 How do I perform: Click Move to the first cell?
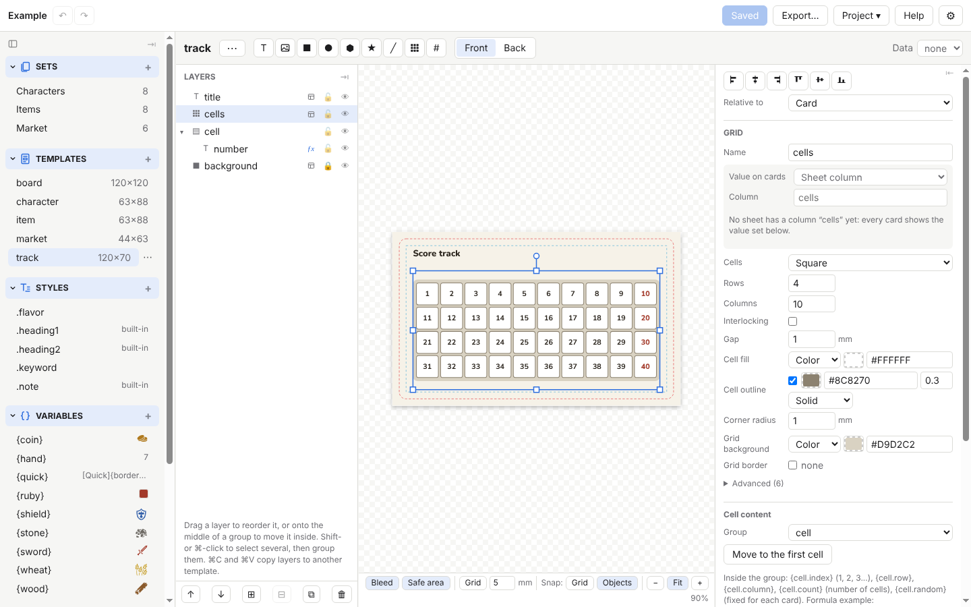(777, 554)
